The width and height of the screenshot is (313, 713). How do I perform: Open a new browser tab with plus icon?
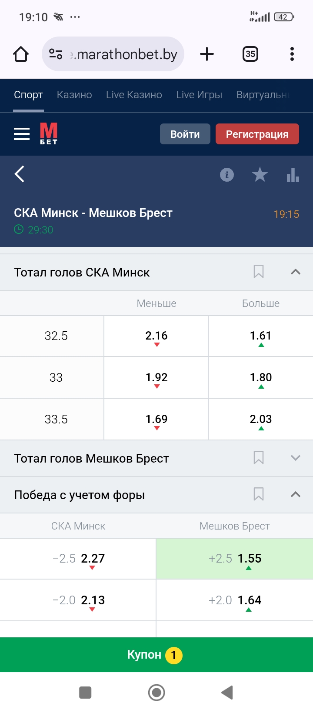[x=206, y=54]
